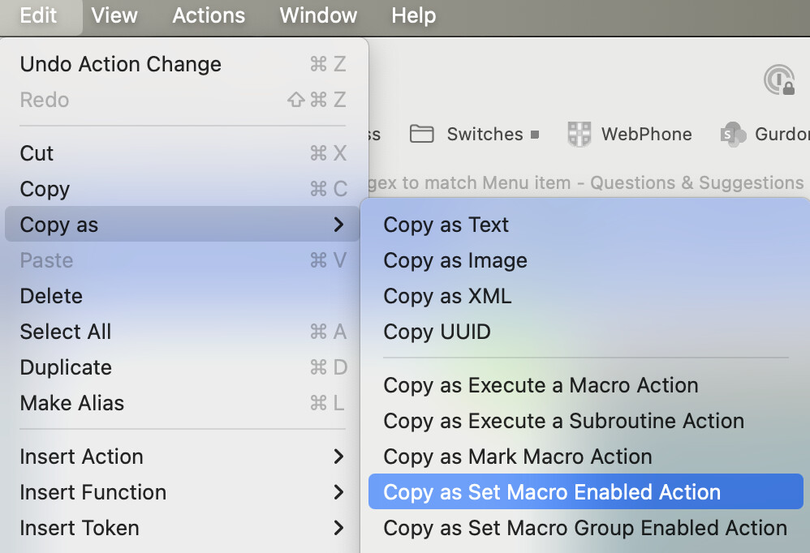Click the Switches folder icon
The height and width of the screenshot is (553, 810).
(x=421, y=134)
